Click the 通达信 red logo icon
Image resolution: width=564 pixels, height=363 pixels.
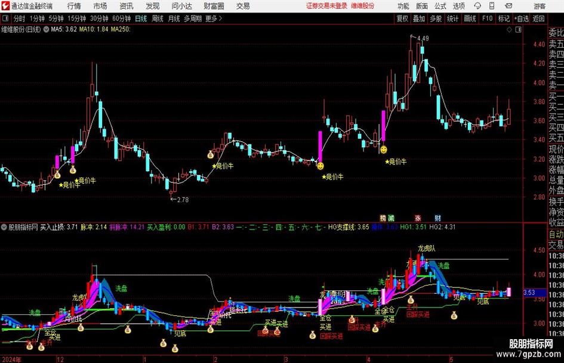[5, 6]
